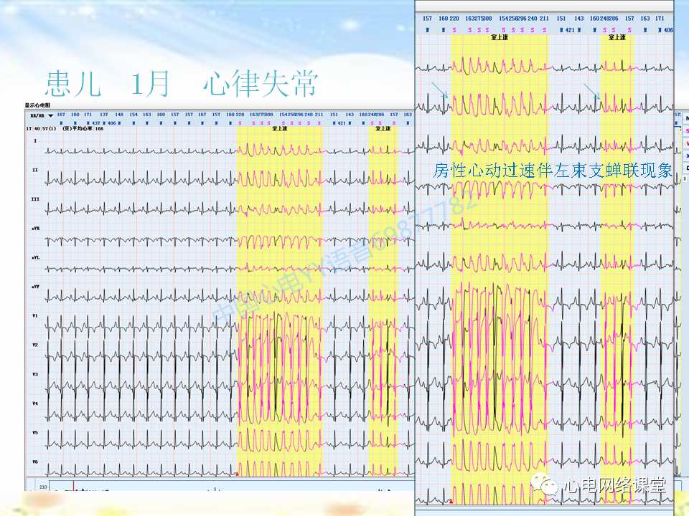Click the D button in right panel
Viewport: 689px width, 516px height.
(x=686, y=168)
